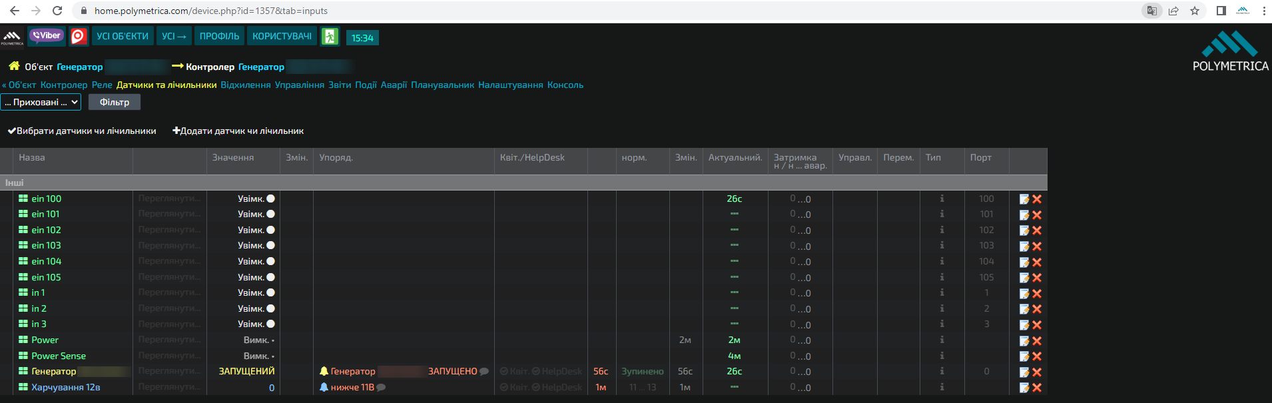Click Додати датчик чи лічильник link

pyautogui.click(x=238, y=131)
